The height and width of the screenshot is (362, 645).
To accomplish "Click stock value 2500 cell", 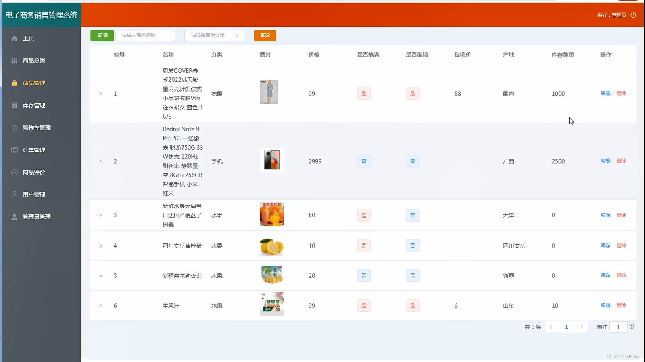I will click(x=558, y=161).
